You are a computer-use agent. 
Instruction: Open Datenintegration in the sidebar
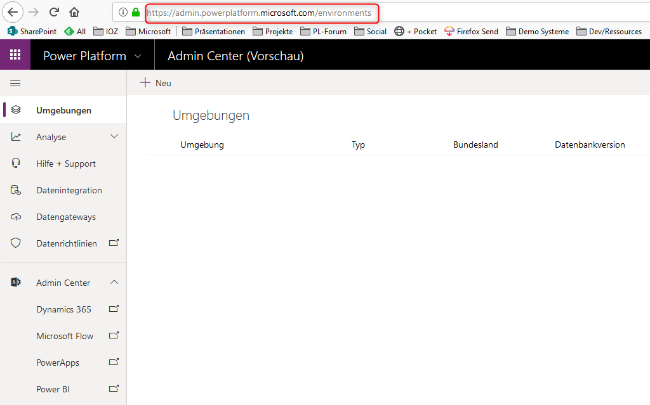point(63,190)
